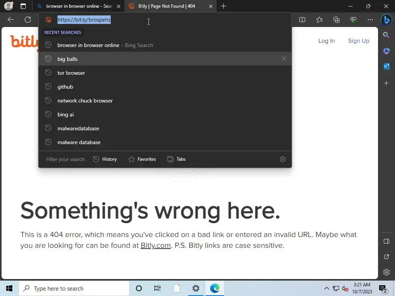
Task: Open Settings gear on taskbar
Action: [196, 288]
